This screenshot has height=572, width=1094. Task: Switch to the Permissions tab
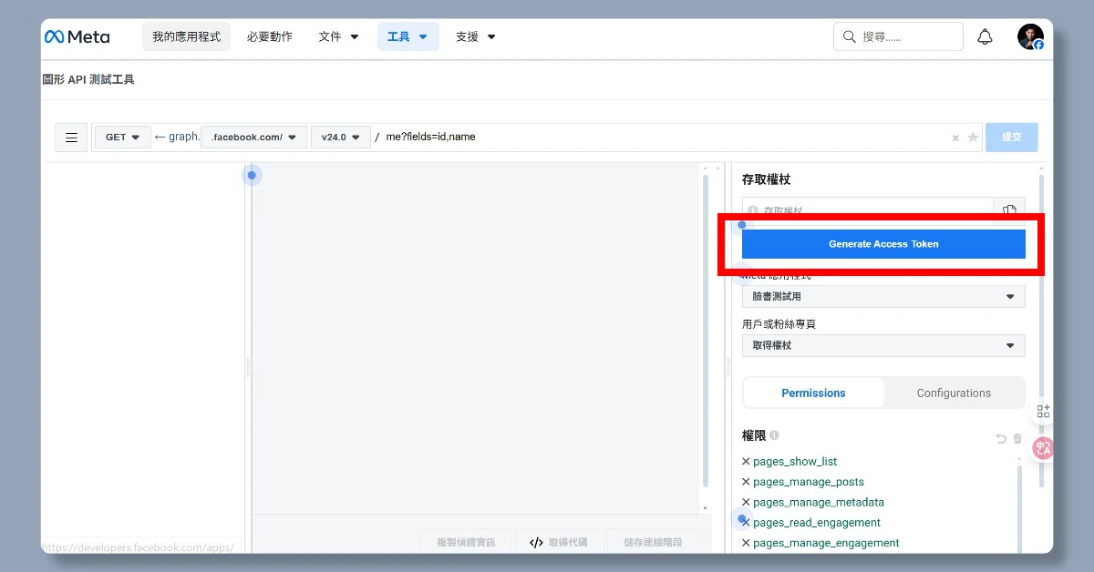click(x=813, y=393)
